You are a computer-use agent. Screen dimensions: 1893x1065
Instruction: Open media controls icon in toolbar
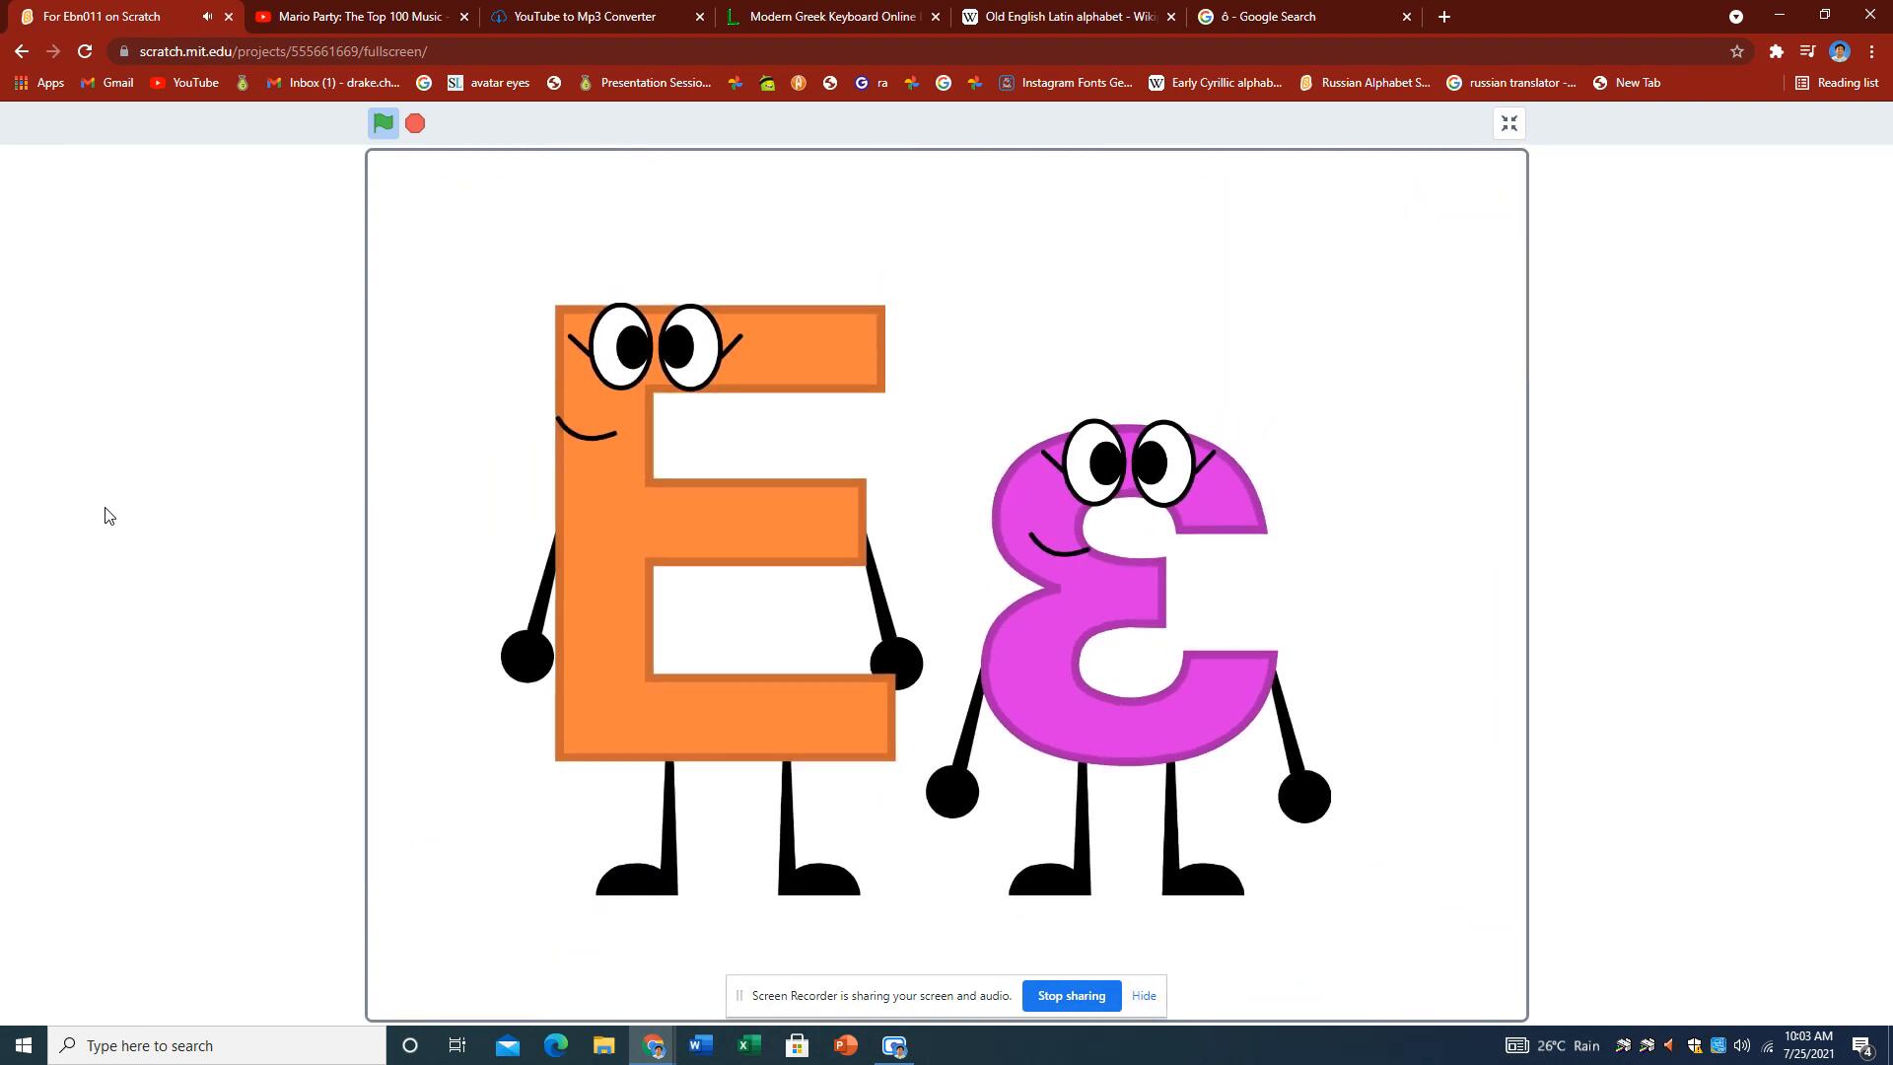point(1807,51)
